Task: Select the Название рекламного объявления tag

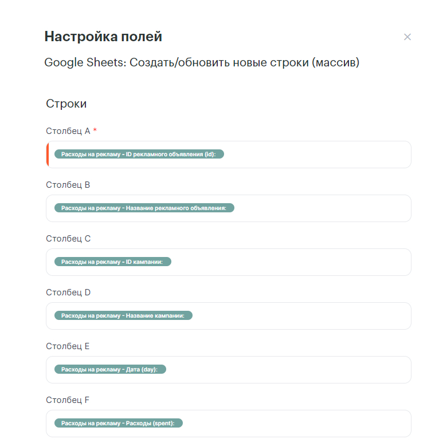Action: pos(144,208)
